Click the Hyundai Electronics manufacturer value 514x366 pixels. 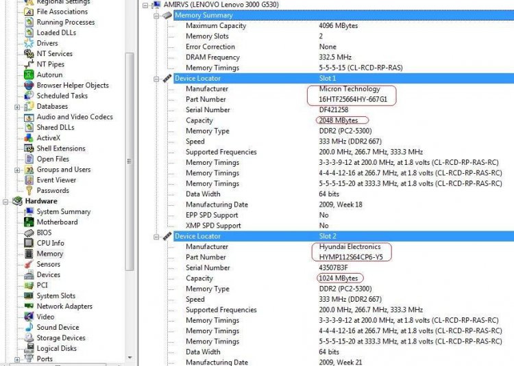point(350,246)
